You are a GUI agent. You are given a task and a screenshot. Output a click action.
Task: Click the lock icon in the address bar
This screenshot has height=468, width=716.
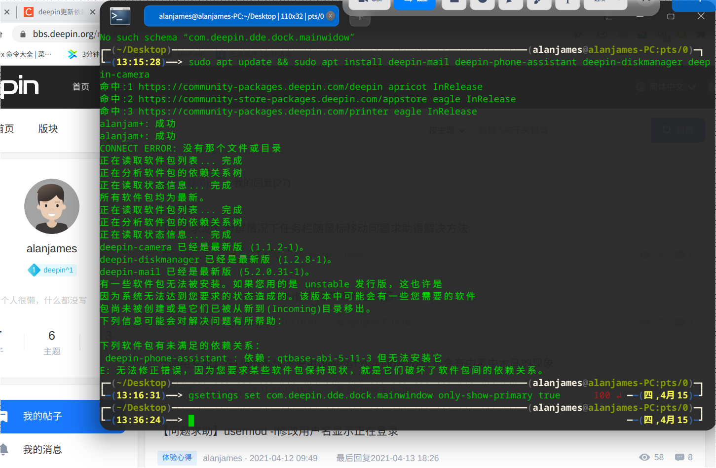23,34
